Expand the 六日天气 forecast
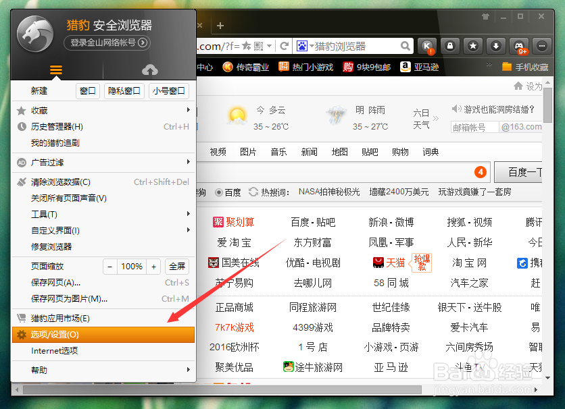Viewport: 565px width, 409px height. [426, 119]
